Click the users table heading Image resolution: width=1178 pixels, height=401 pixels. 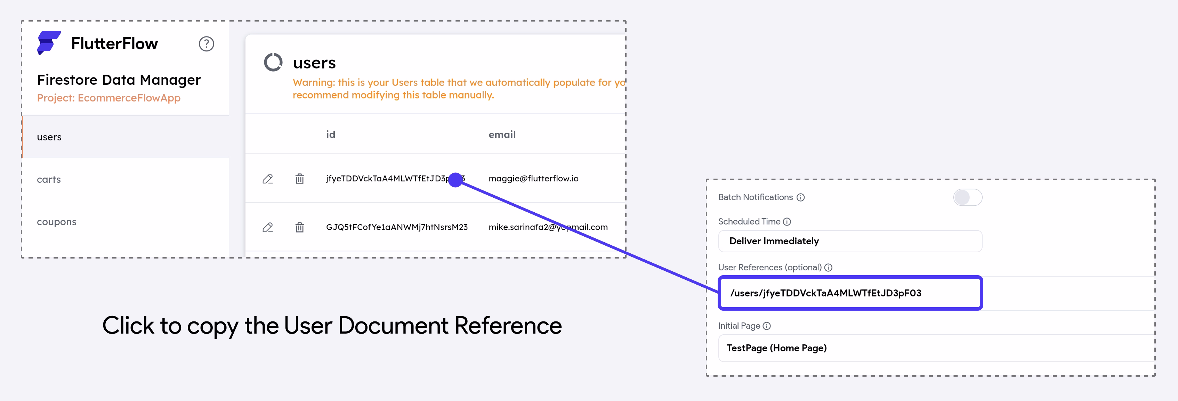(x=314, y=63)
